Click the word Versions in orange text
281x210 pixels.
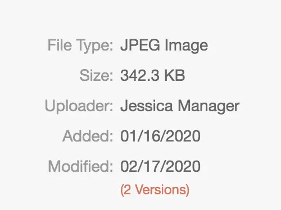(161, 190)
